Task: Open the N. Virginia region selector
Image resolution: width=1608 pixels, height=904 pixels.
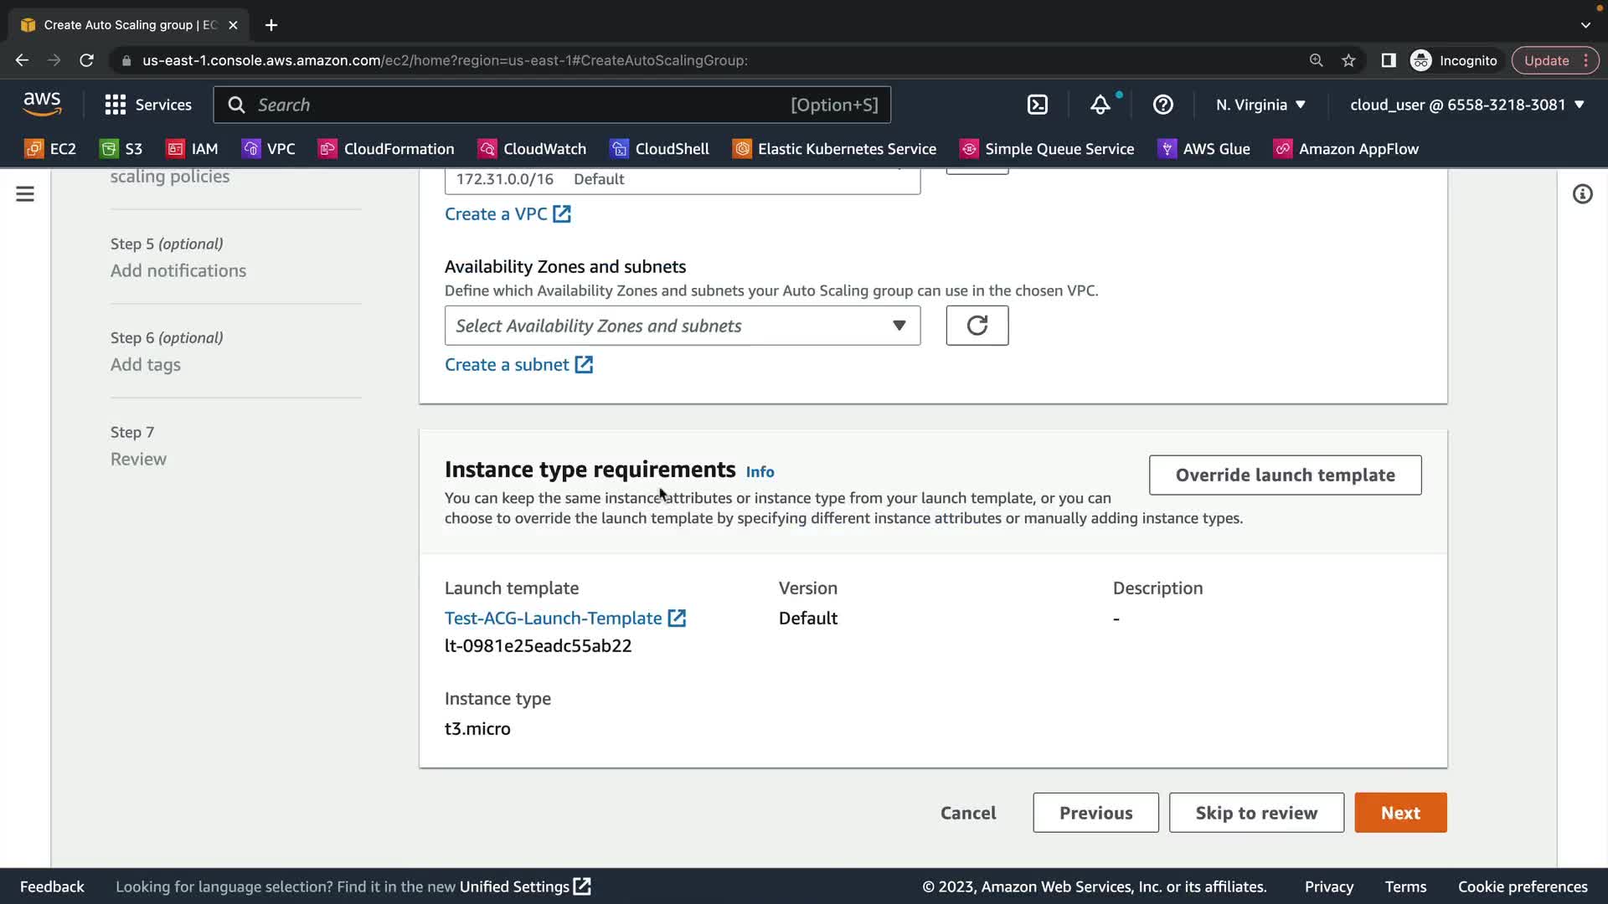Action: coord(1260,105)
